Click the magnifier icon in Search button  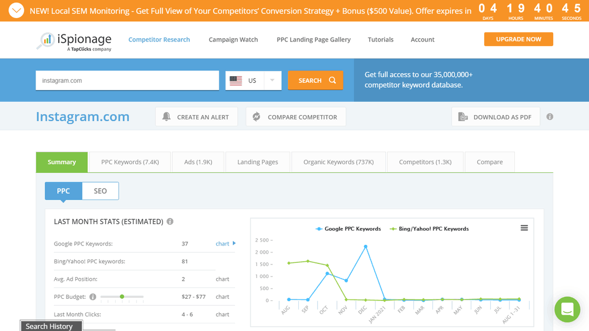(x=333, y=80)
